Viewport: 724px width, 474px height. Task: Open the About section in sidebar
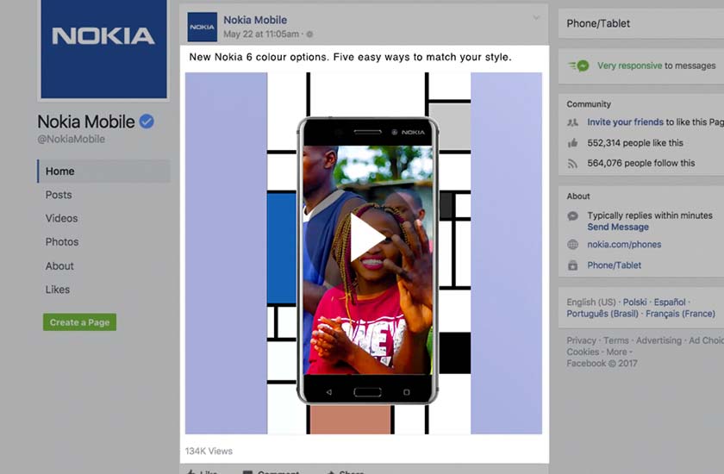(59, 265)
